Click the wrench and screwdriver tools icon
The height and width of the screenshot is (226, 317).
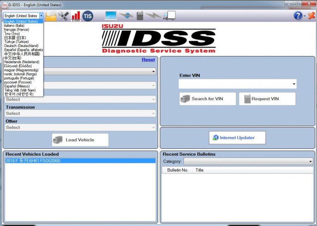coord(64,16)
